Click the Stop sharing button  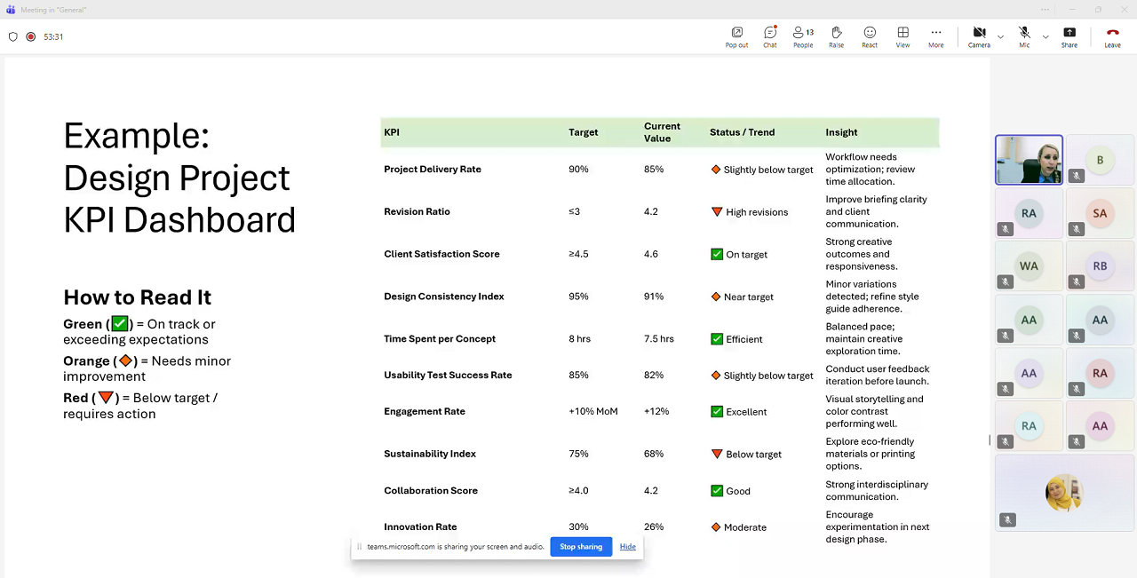tap(581, 547)
